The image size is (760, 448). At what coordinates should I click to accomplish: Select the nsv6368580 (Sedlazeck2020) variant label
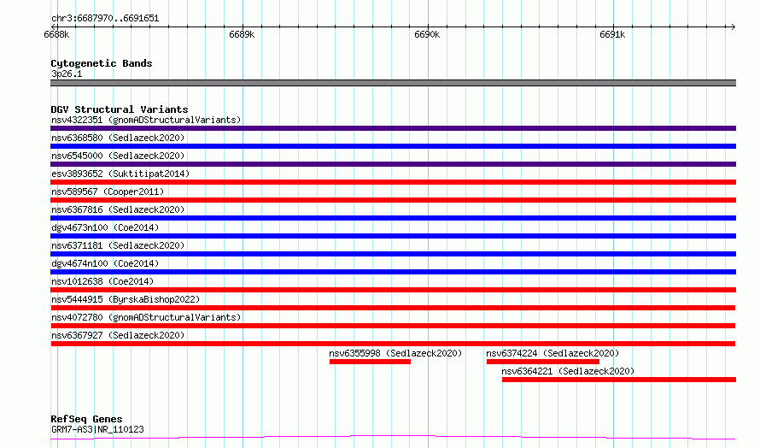[x=118, y=138]
